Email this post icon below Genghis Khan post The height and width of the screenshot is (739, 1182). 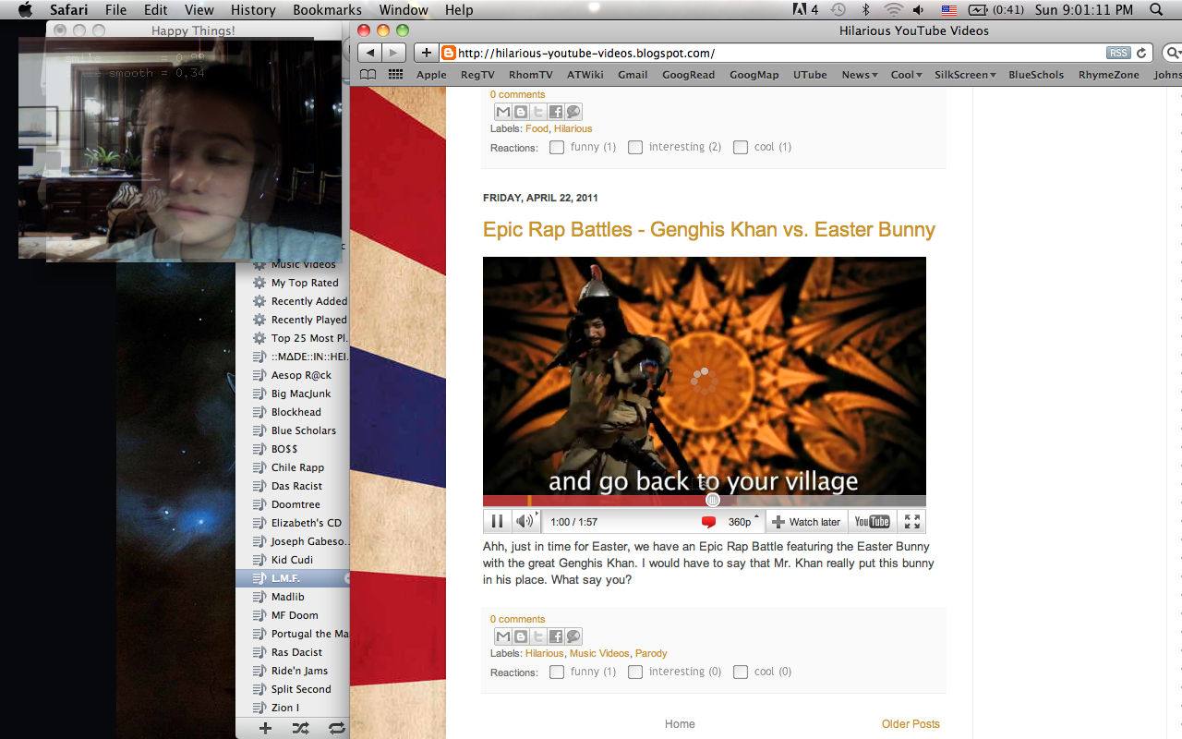point(502,636)
